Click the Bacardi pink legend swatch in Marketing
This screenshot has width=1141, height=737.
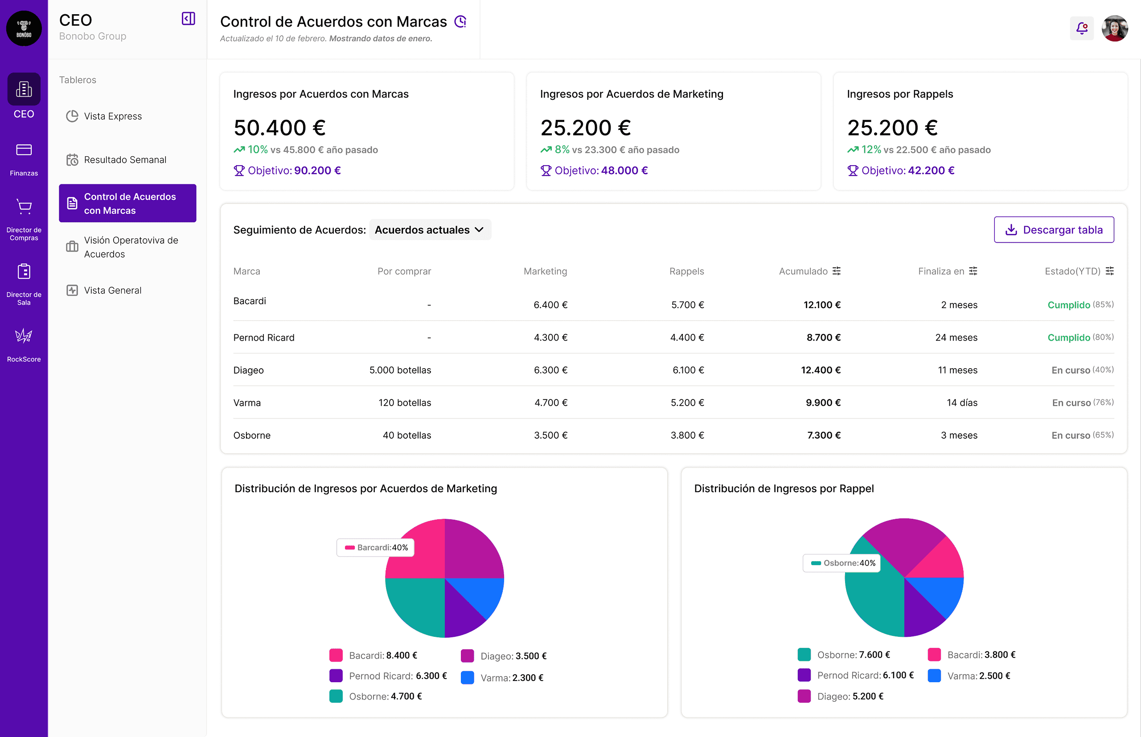(336, 655)
